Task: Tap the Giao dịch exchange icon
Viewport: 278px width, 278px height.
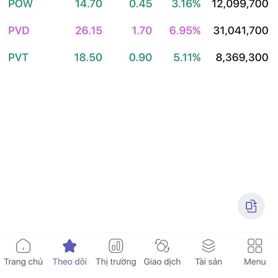Action: (x=162, y=246)
